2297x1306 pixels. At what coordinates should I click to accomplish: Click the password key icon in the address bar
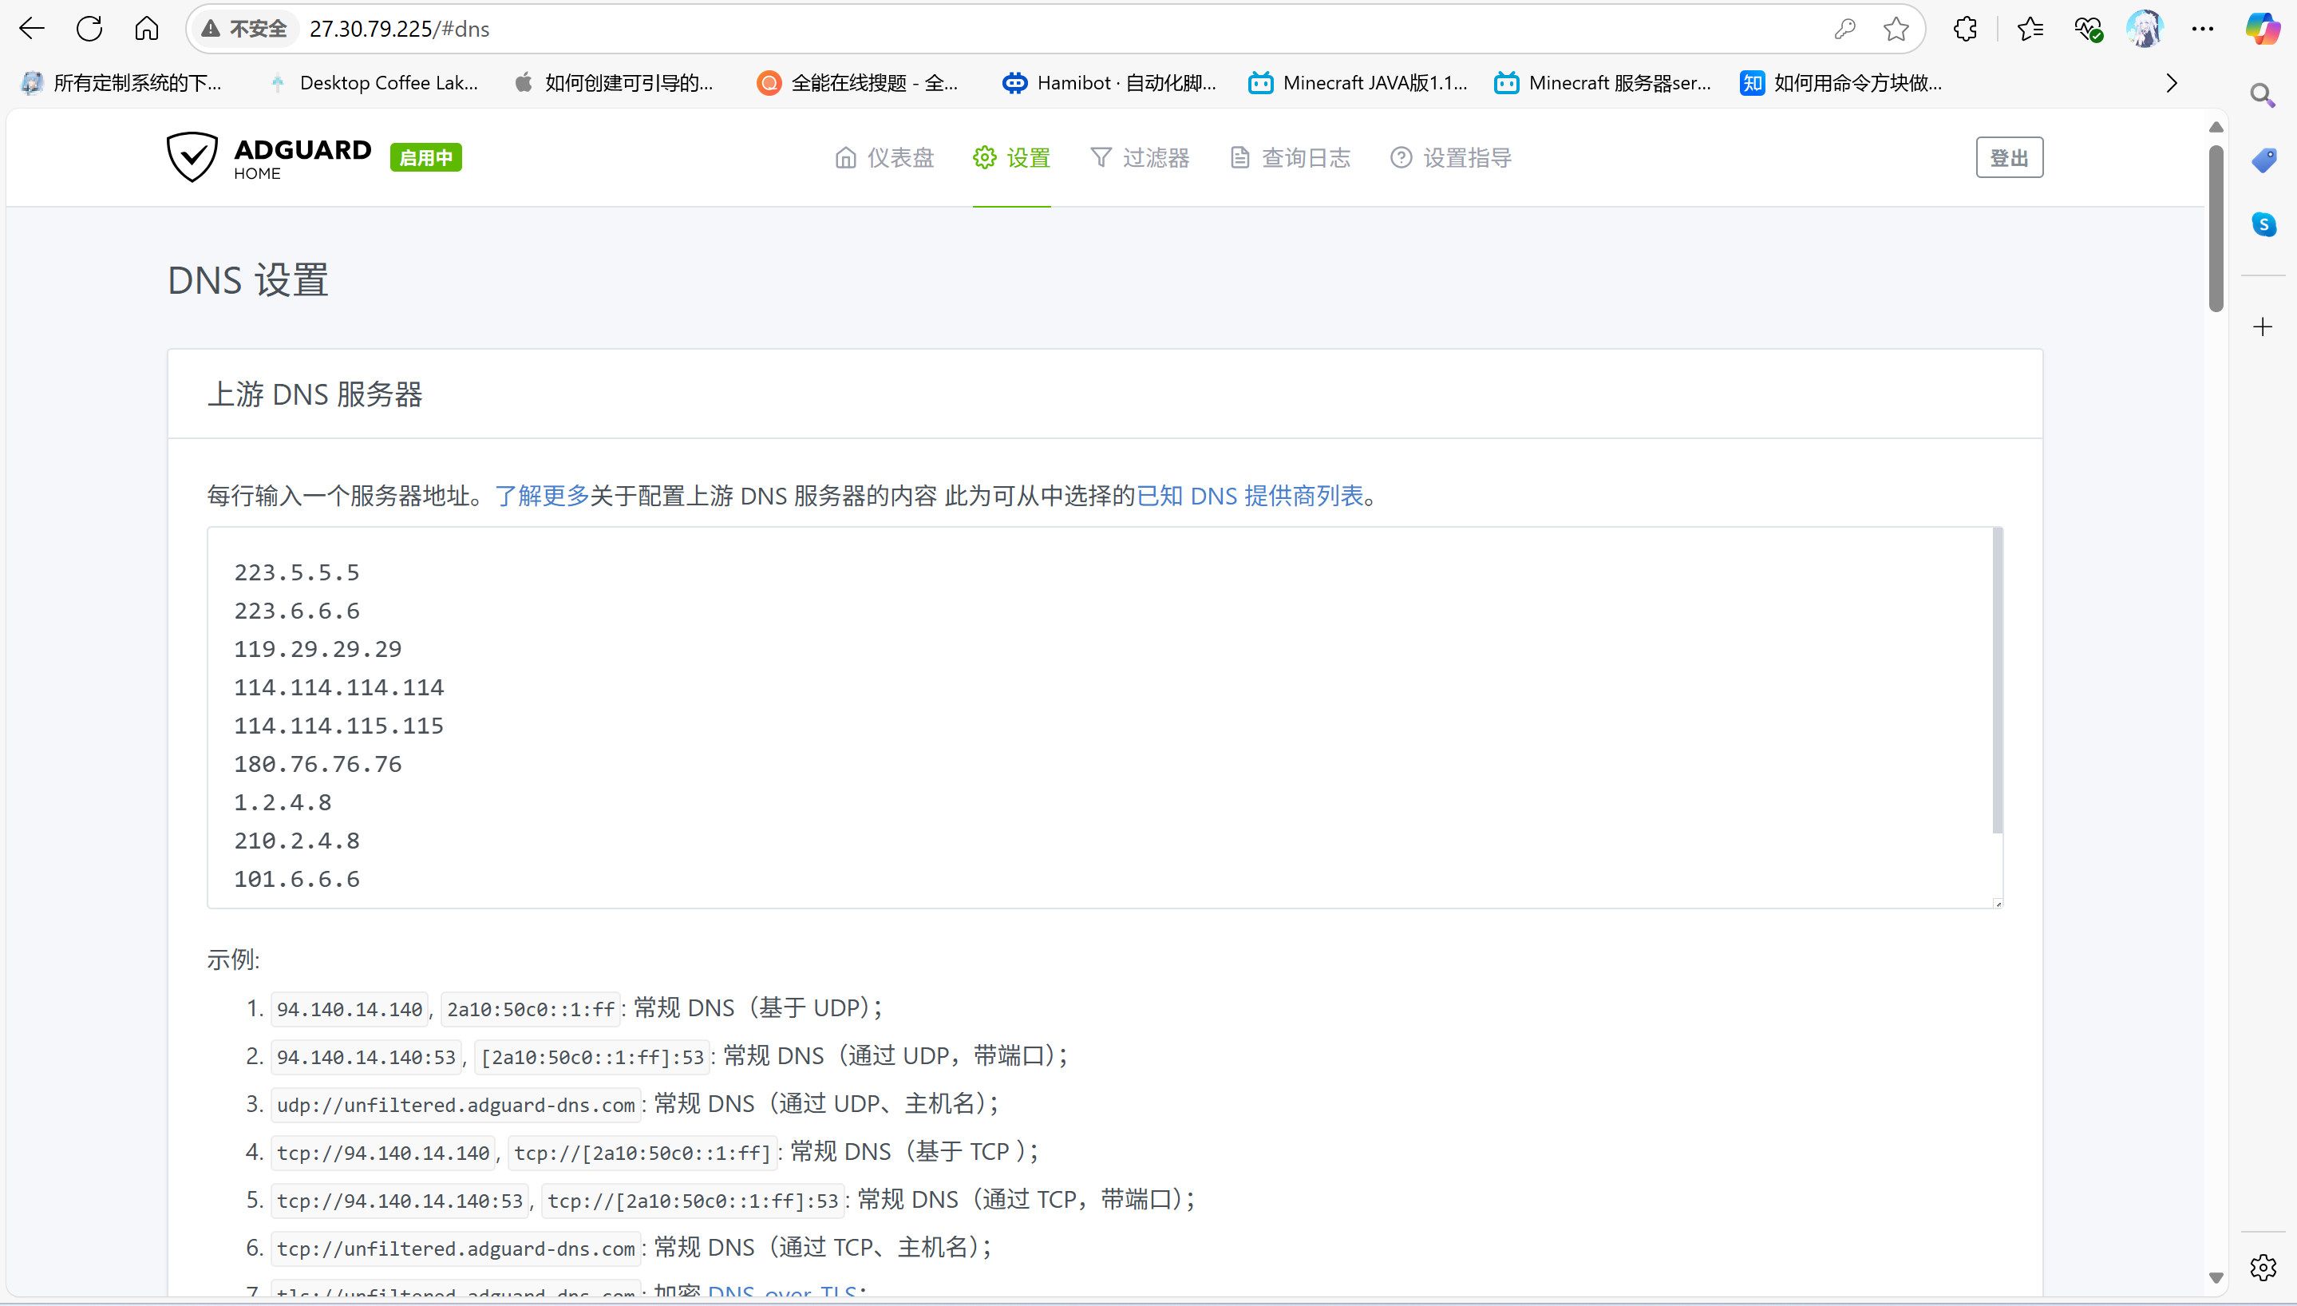point(1844,29)
